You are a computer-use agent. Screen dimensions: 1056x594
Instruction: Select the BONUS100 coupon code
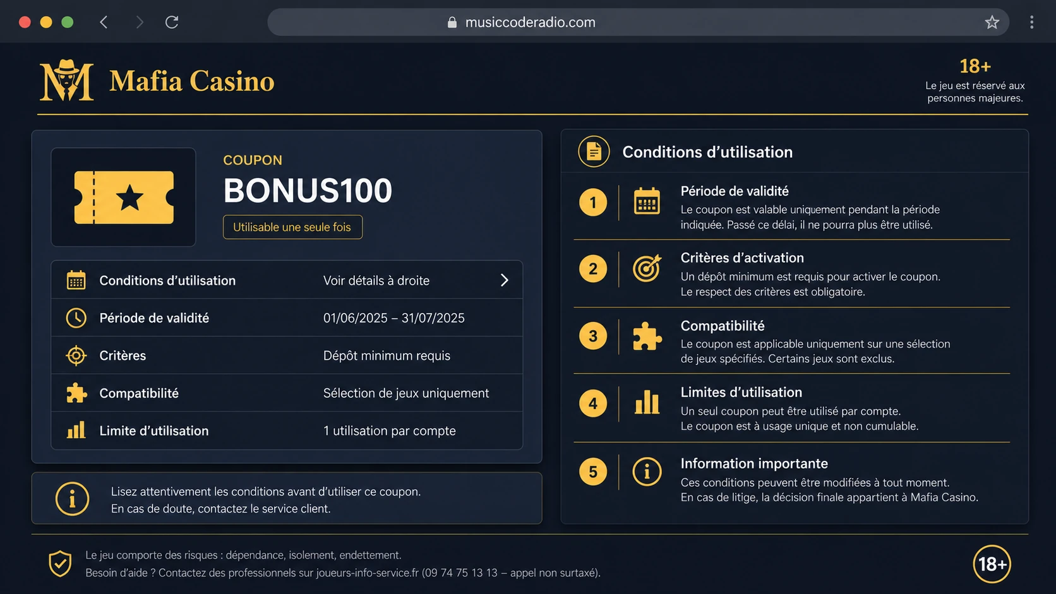pyautogui.click(x=308, y=191)
